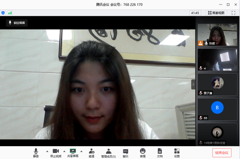The image size is (240, 159).
Task: Collapse participant sidebar with chevron arrow
Action: (x=193, y=85)
